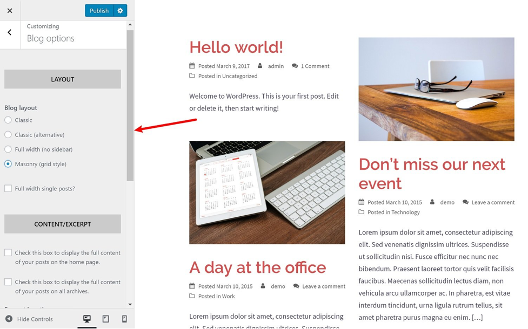Click the comment bubble icon by 1 Comment

point(295,66)
